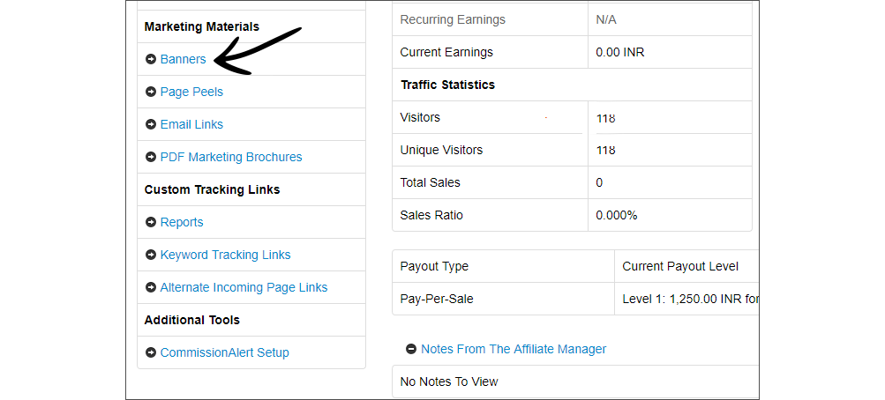Collapse the Notes From The Affiliate Manager section
Image resolution: width=885 pixels, height=400 pixels.
tap(411, 350)
